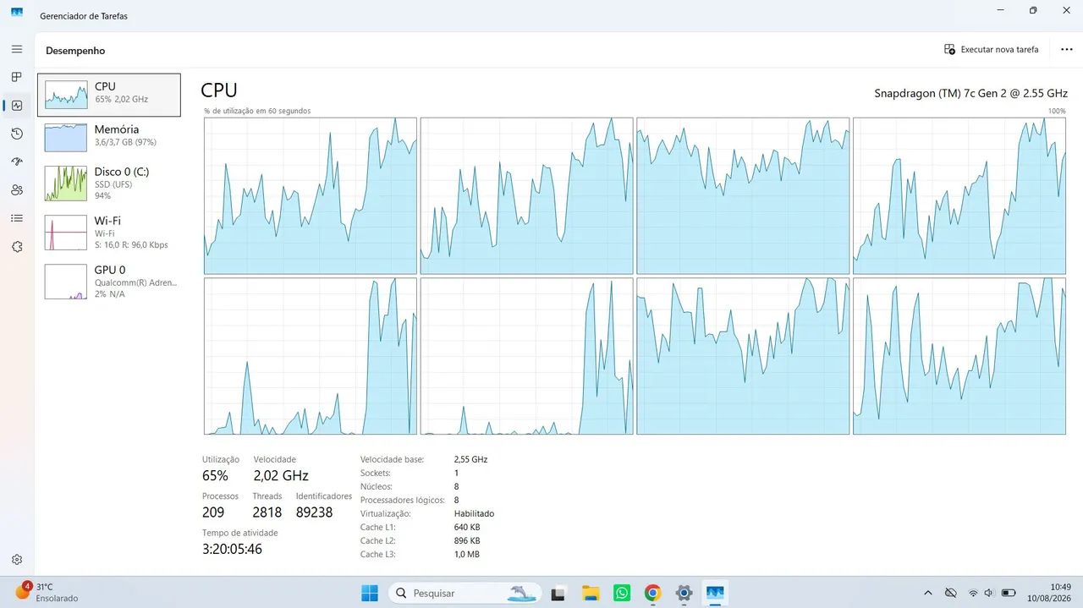Open WhatsApp from the taskbar
This screenshot has height=608, width=1083.
click(x=622, y=593)
